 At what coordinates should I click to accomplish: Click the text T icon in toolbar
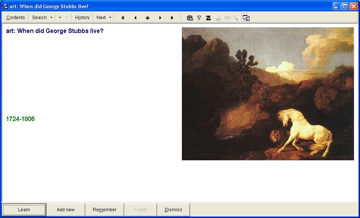click(199, 18)
